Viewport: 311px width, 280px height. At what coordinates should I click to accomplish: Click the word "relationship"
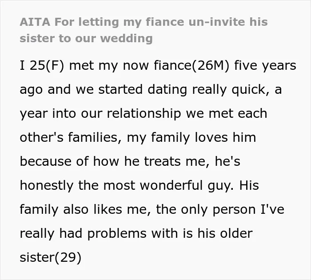point(144,113)
